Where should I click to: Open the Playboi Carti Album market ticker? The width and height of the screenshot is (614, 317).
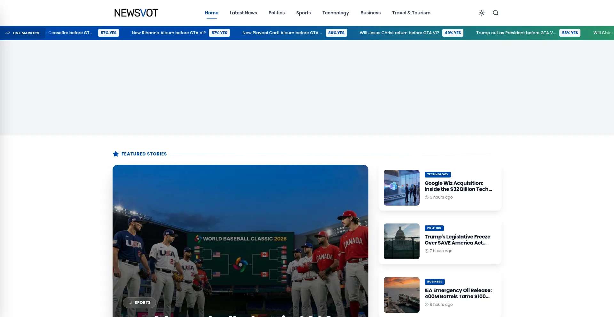(282, 33)
